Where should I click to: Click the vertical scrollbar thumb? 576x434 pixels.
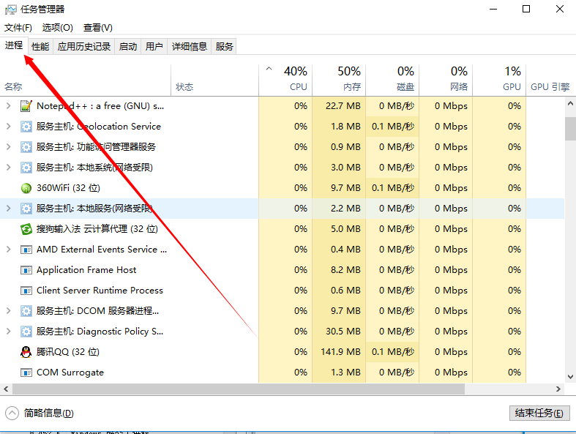pos(570,128)
